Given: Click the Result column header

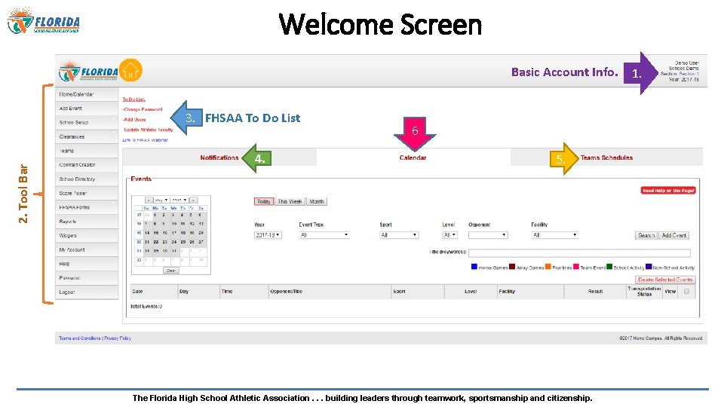Looking at the screenshot, I should pyautogui.click(x=595, y=292).
